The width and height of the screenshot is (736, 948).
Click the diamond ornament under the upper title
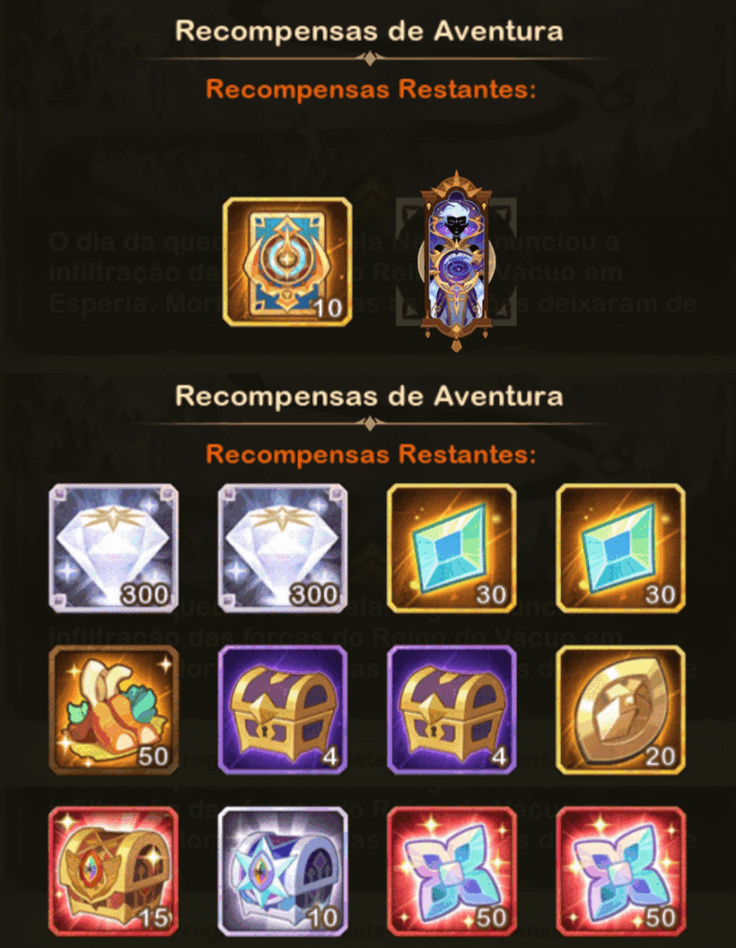[x=370, y=58]
